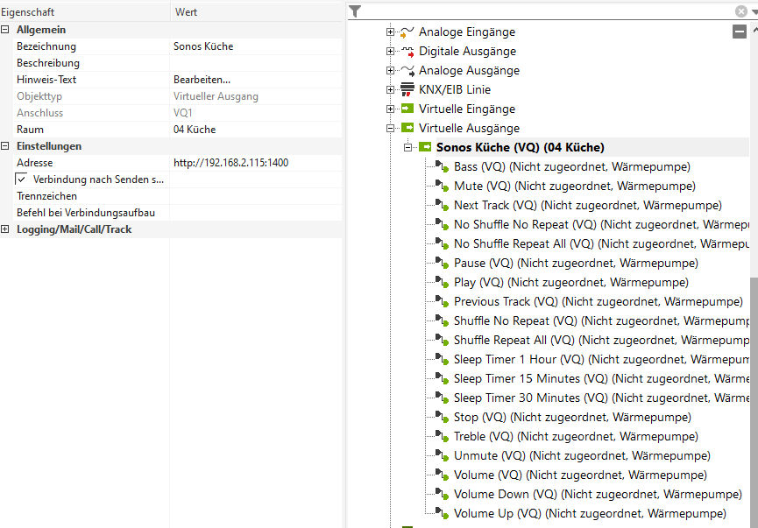Expand the Digitale Ausgänge tree node

tap(390, 51)
